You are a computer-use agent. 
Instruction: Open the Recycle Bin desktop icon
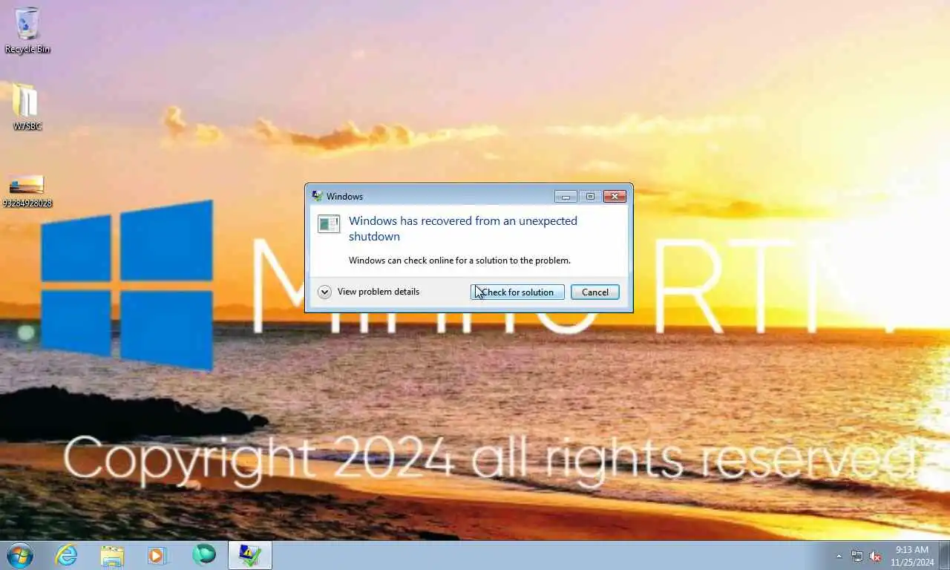pyautogui.click(x=27, y=30)
